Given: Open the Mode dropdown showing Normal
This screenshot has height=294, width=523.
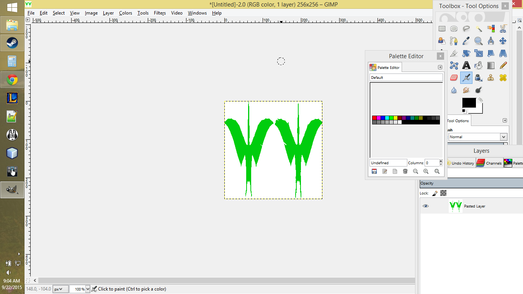Looking at the screenshot, I should coord(478,137).
